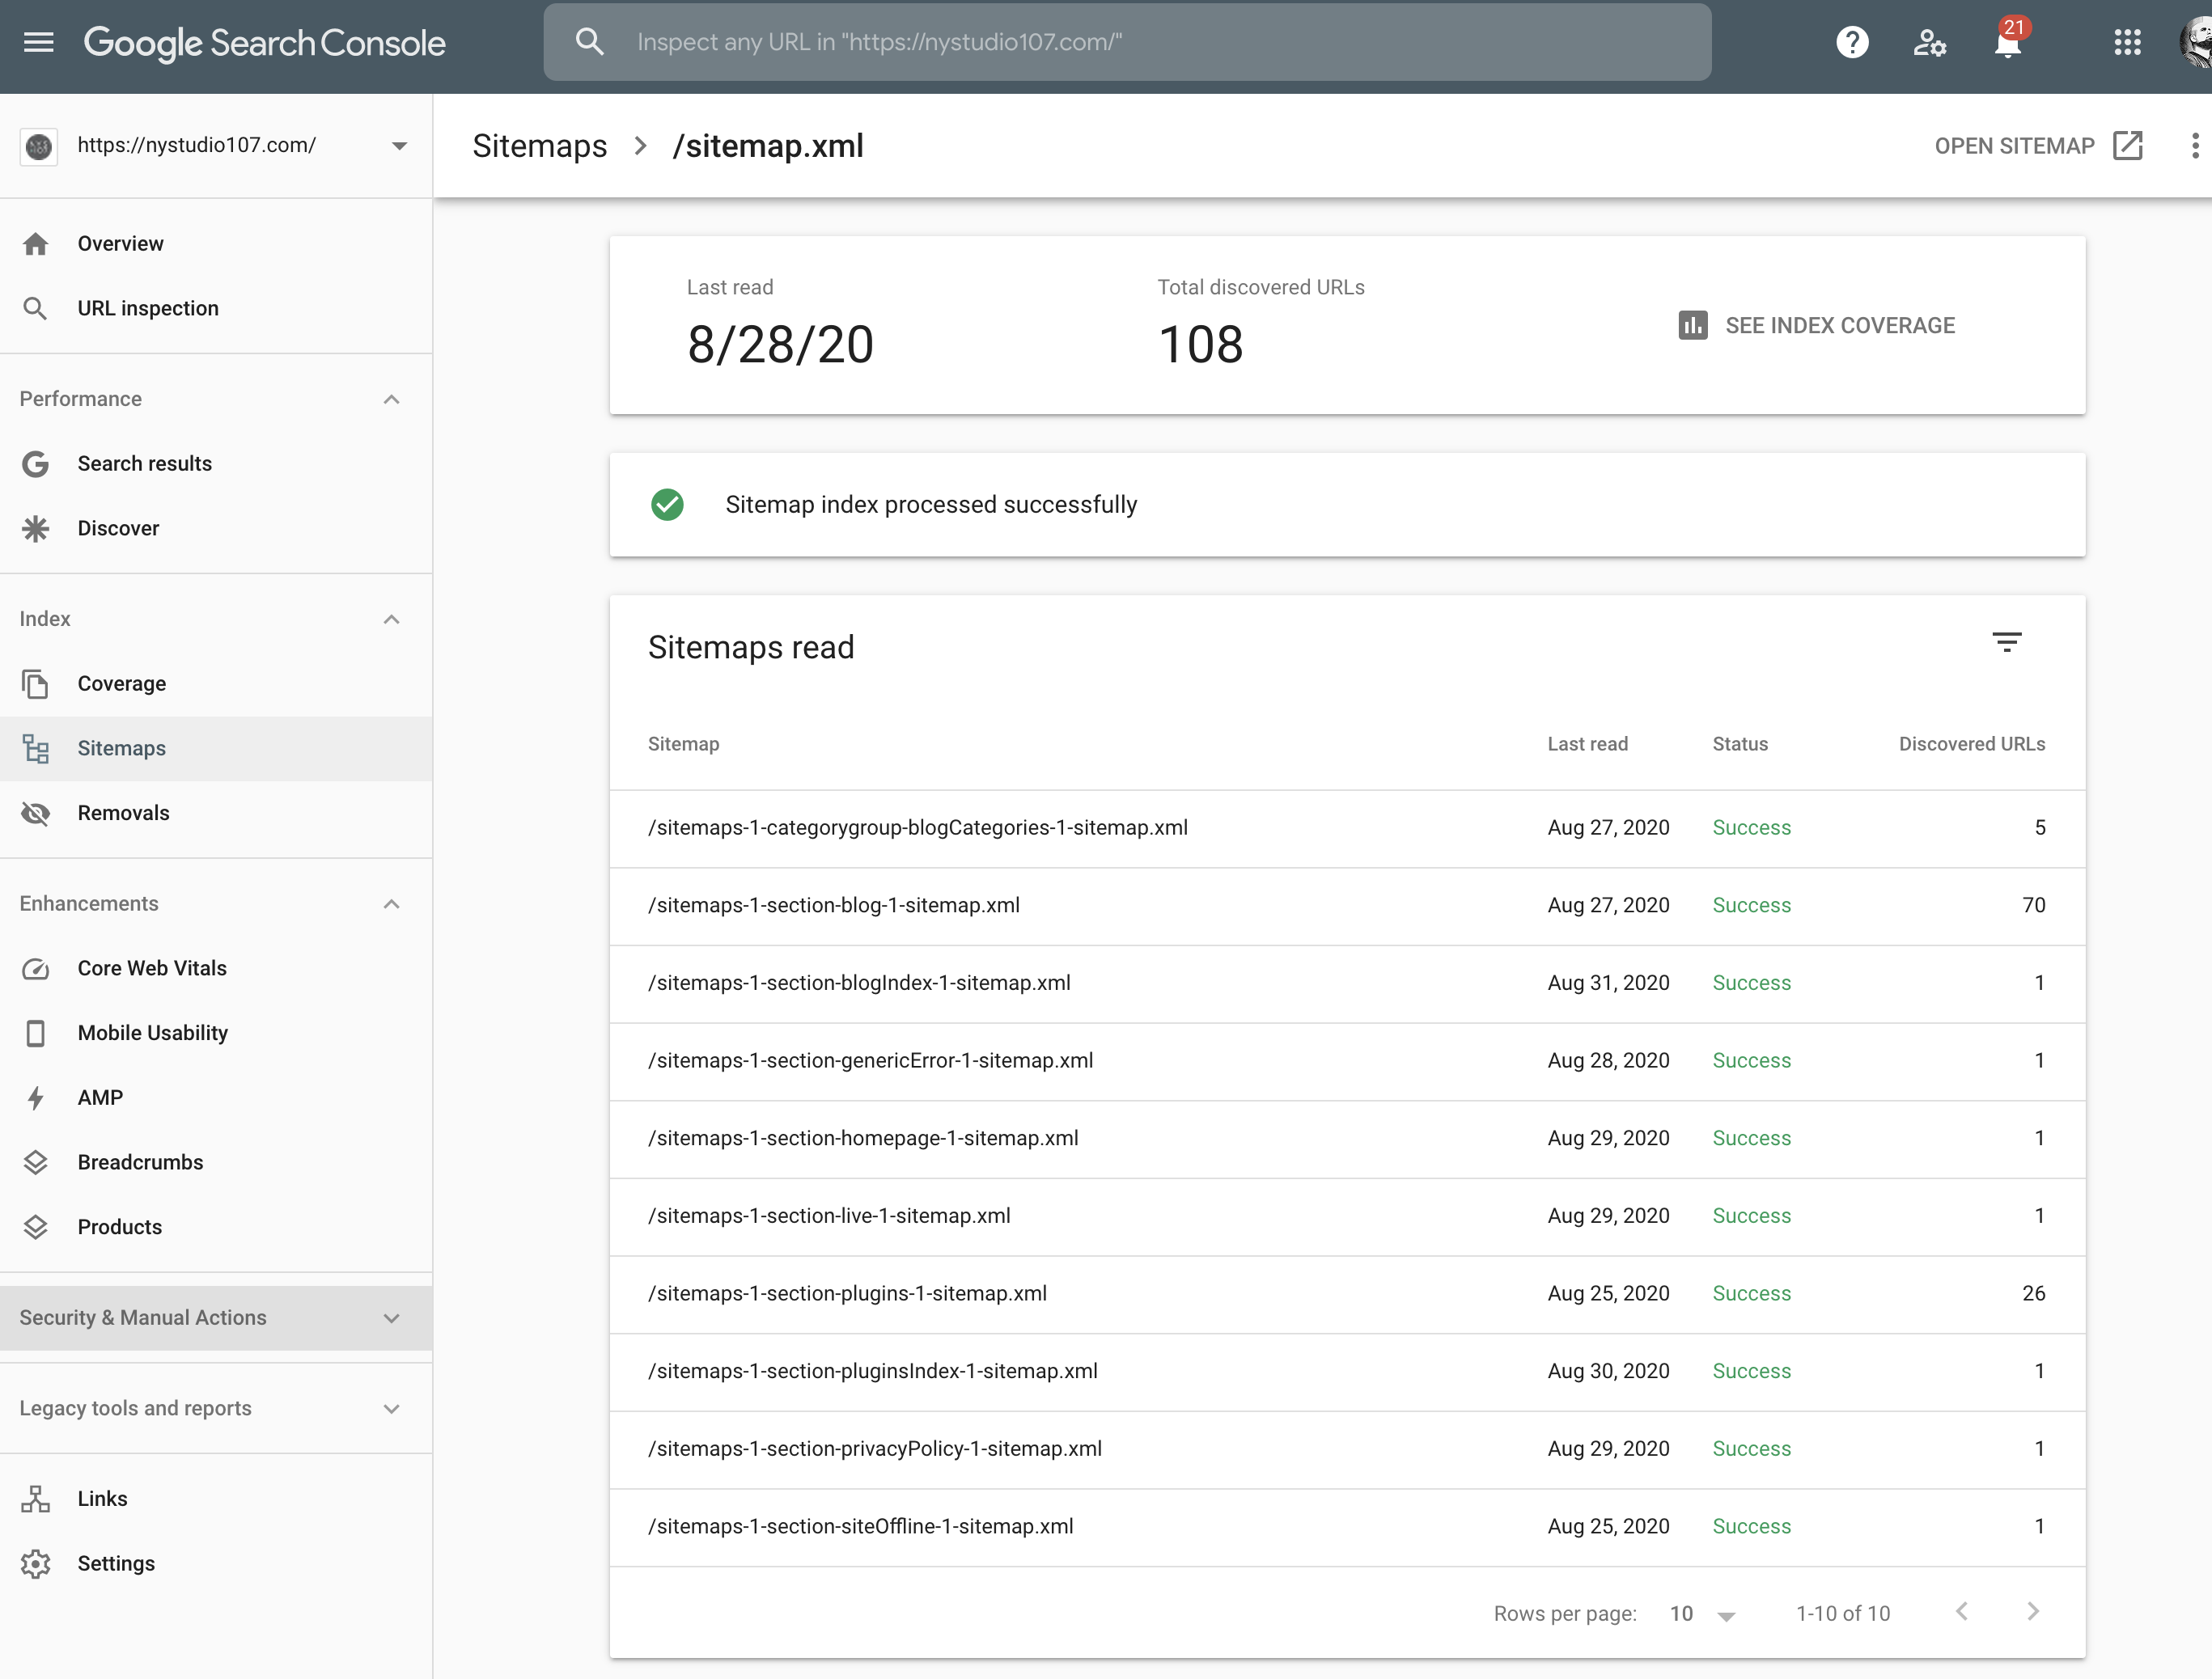The image size is (2212, 1679).
Task: Open the main navigation menu
Action: coord(38,42)
